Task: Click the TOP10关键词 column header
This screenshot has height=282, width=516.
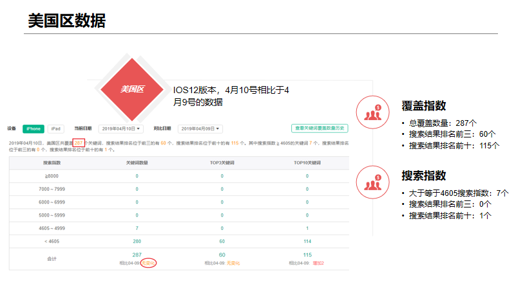Action: coord(307,163)
